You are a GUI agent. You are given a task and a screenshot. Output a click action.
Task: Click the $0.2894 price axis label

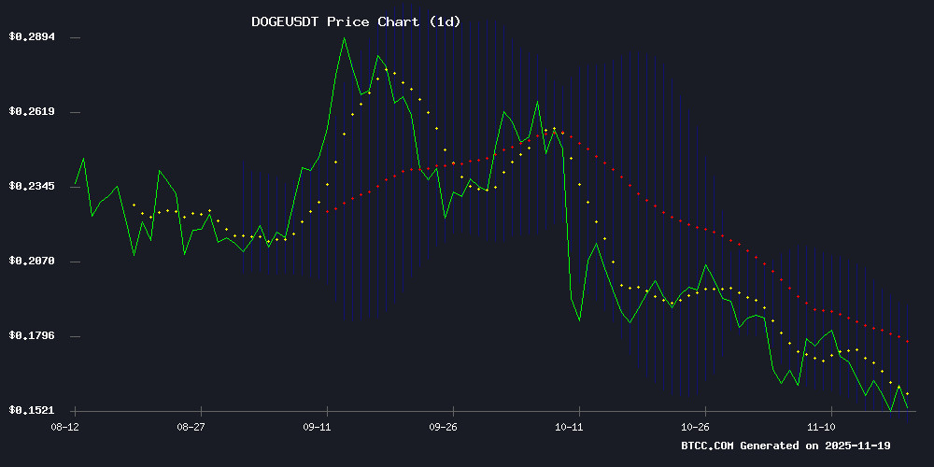point(32,37)
